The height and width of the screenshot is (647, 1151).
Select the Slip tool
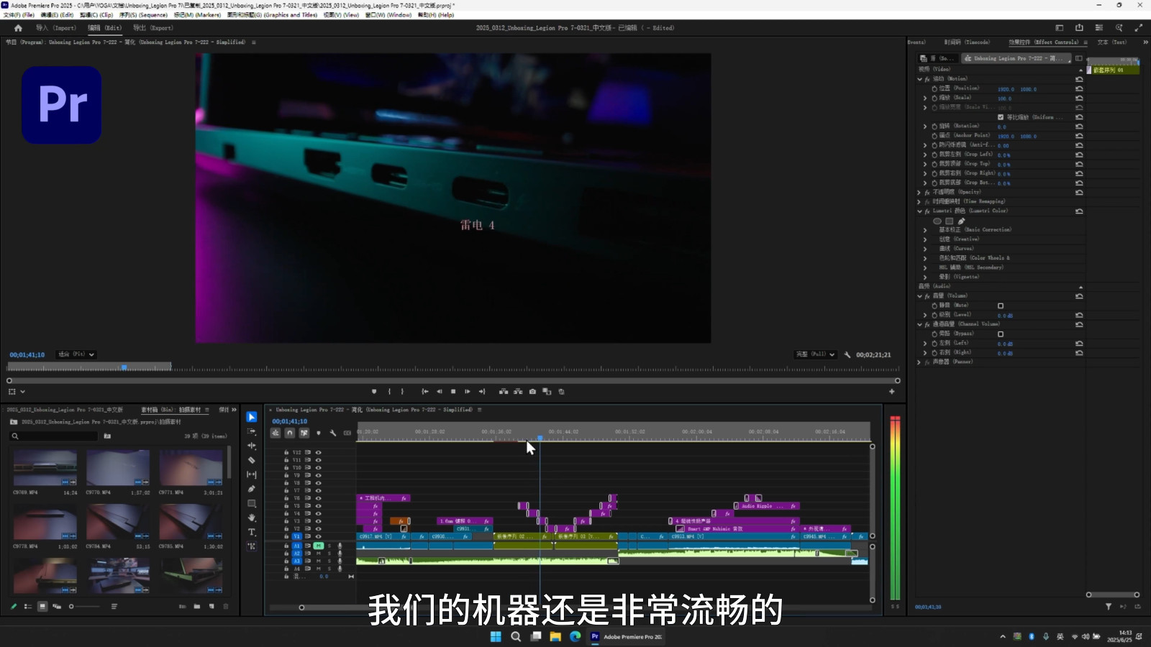[x=251, y=474]
